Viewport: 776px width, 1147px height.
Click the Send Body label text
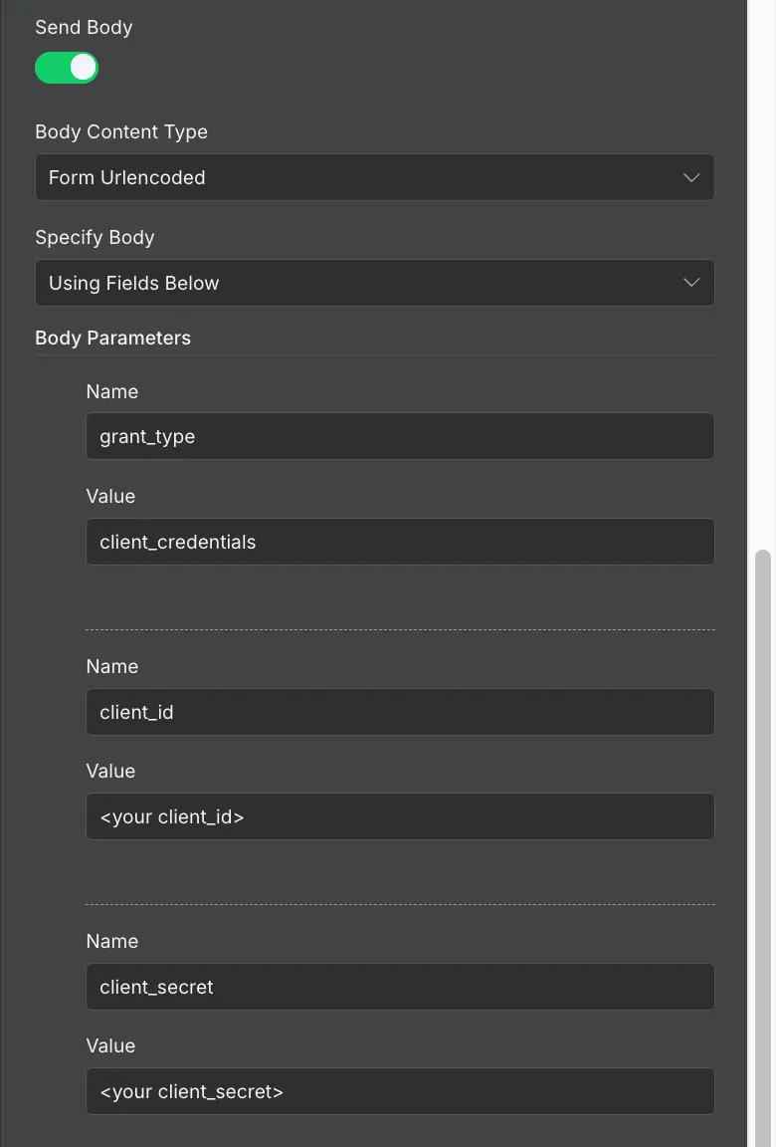[x=84, y=27]
